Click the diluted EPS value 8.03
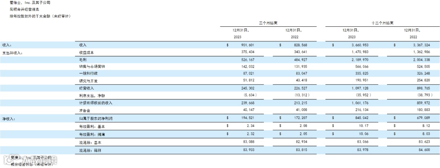This screenshot has height=168, width=440. click(x=426, y=134)
